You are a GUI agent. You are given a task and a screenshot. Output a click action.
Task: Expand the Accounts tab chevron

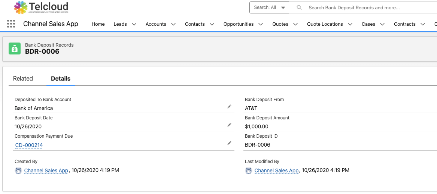pos(173,24)
